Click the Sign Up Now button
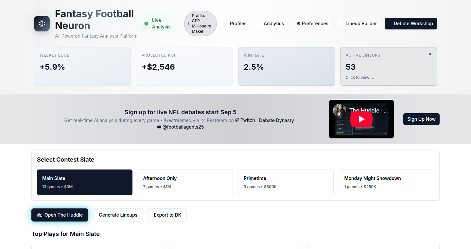The image size is (471, 249). (421, 119)
